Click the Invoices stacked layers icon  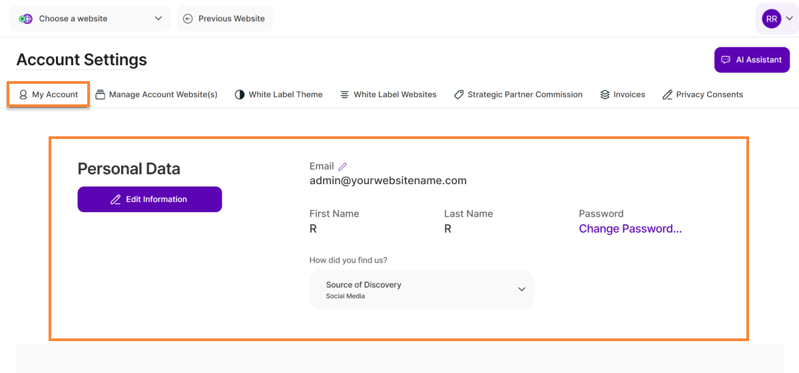tap(605, 95)
